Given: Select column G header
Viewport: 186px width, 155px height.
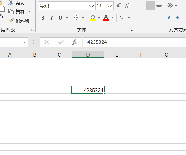Looking at the screenshot, I should click(x=166, y=55).
